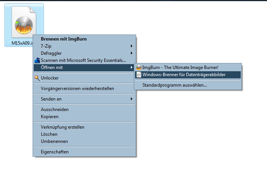Choose Standardprogramm auswählen...
The image size is (267, 177).
pos(188,85)
